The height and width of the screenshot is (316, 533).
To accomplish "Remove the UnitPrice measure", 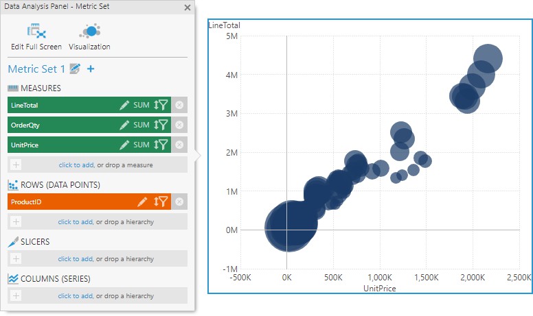I will (179, 145).
